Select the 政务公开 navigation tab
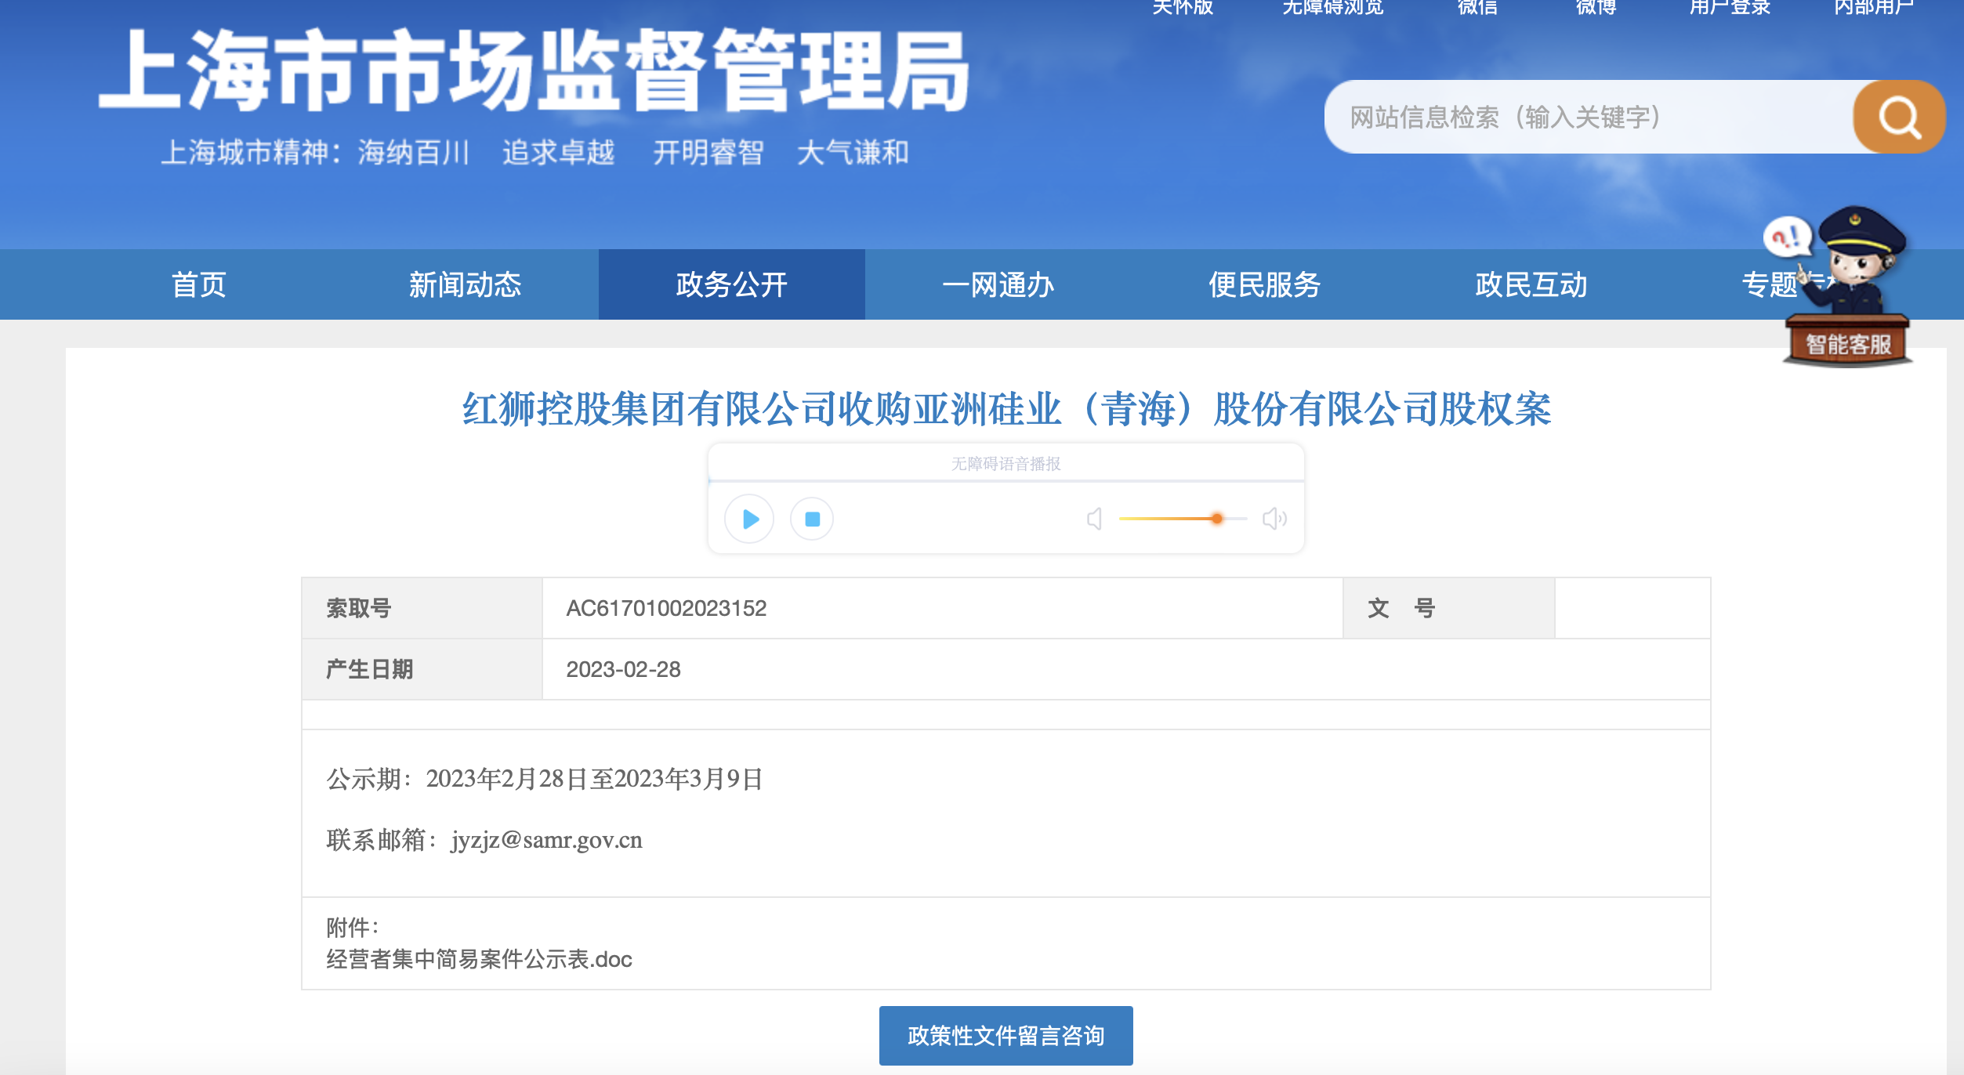The image size is (1964, 1075). [x=731, y=284]
